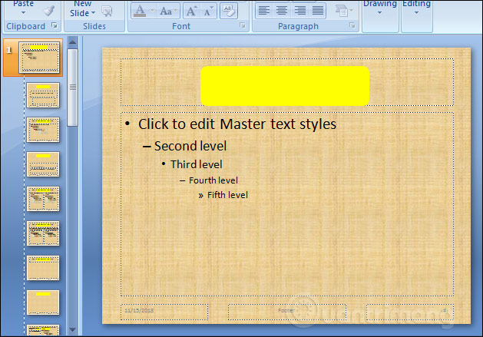
Task: Click the Format Painter brush icon
Action: [x=49, y=11]
